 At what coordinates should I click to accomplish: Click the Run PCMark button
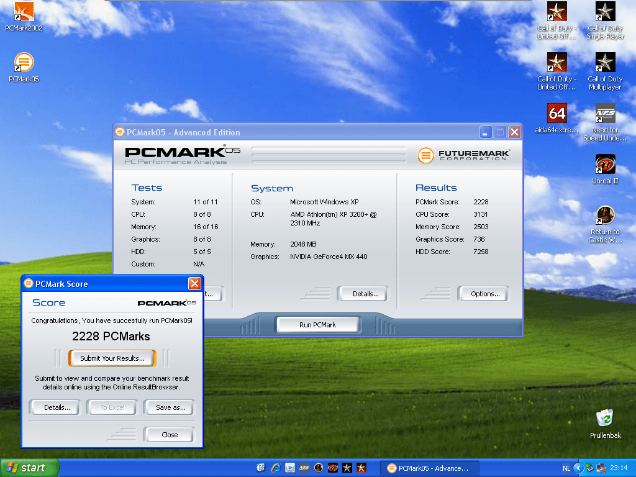click(317, 325)
